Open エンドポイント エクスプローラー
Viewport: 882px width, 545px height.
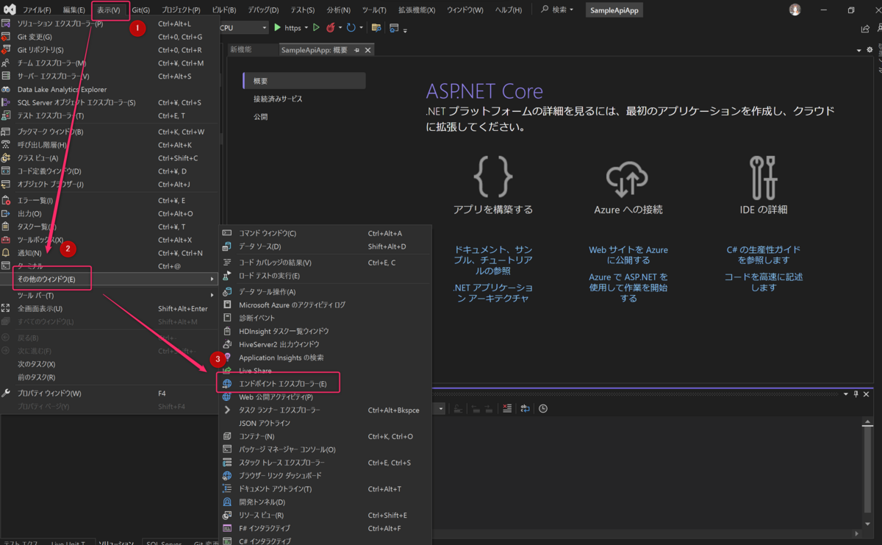click(x=325, y=384)
